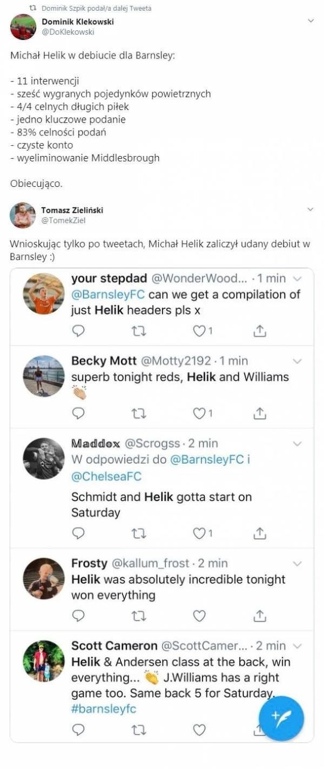The height and width of the screenshot is (769, 324).
Task: Like Scott Cameron's tweet
Action: pos(199,730)
